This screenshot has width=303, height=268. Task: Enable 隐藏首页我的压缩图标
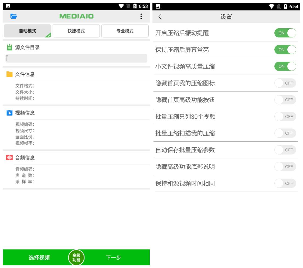pyautogui.click(x=285, y=83)
